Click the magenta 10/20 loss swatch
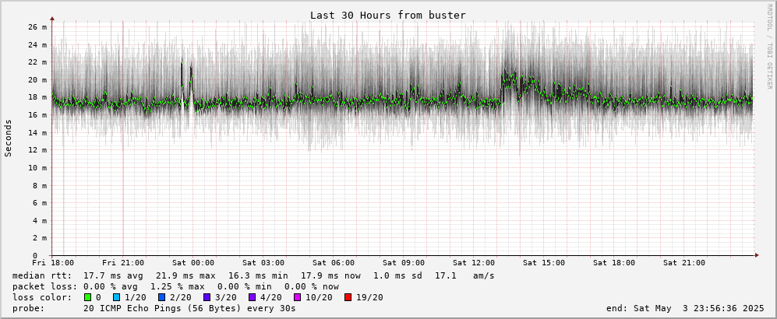Screen dimensions: 777x319 (298, 298)
